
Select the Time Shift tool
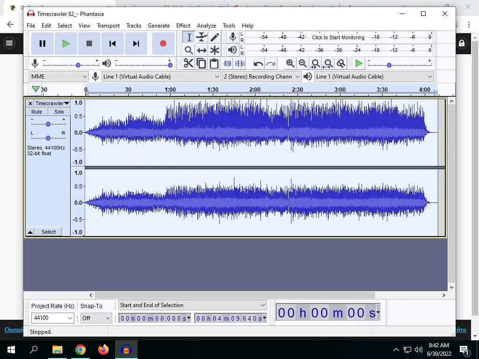point(202,50)
